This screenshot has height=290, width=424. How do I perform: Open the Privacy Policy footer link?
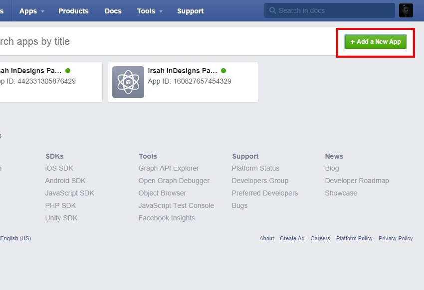(x=396, y=238)
